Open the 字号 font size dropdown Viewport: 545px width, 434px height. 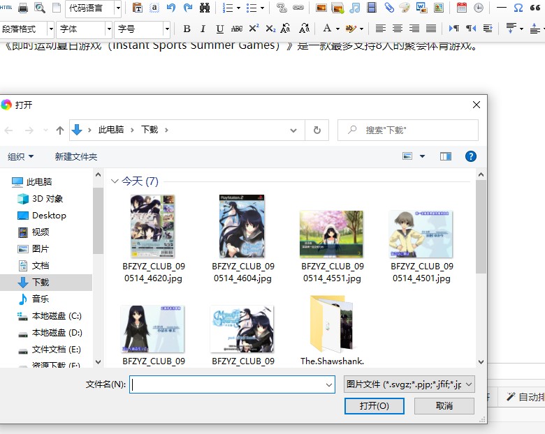[167, 29]
